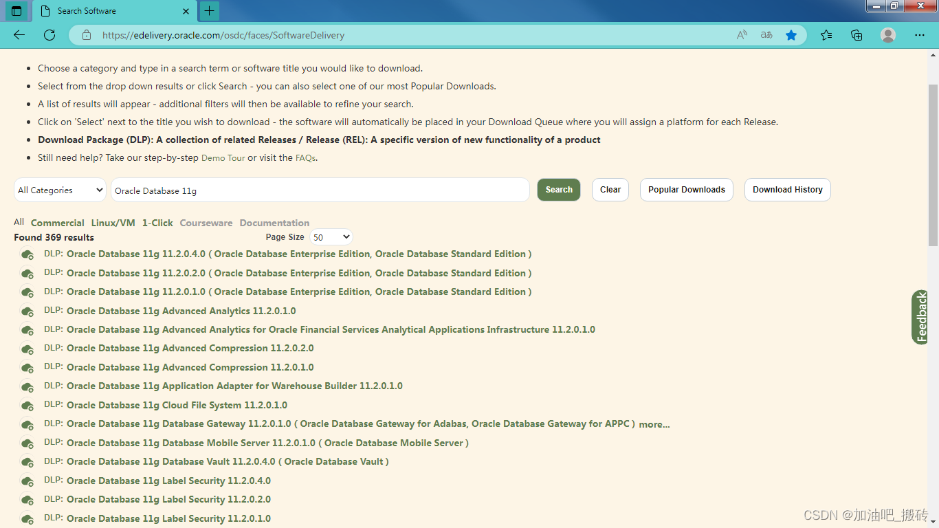The height and width of the screenshot is (528, 939).
Task: Click the site information icon in the address bar
Action: point(87,35)
